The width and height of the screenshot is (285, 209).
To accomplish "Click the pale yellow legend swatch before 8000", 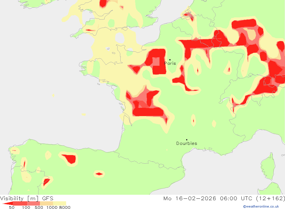I will tap(60, 203).
